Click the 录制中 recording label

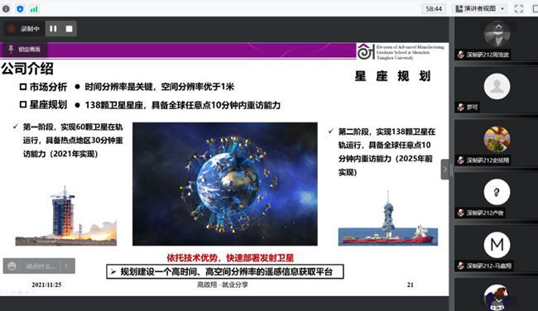coord(30,29)
